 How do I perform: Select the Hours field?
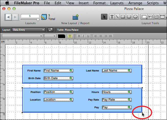coord(117,92)
